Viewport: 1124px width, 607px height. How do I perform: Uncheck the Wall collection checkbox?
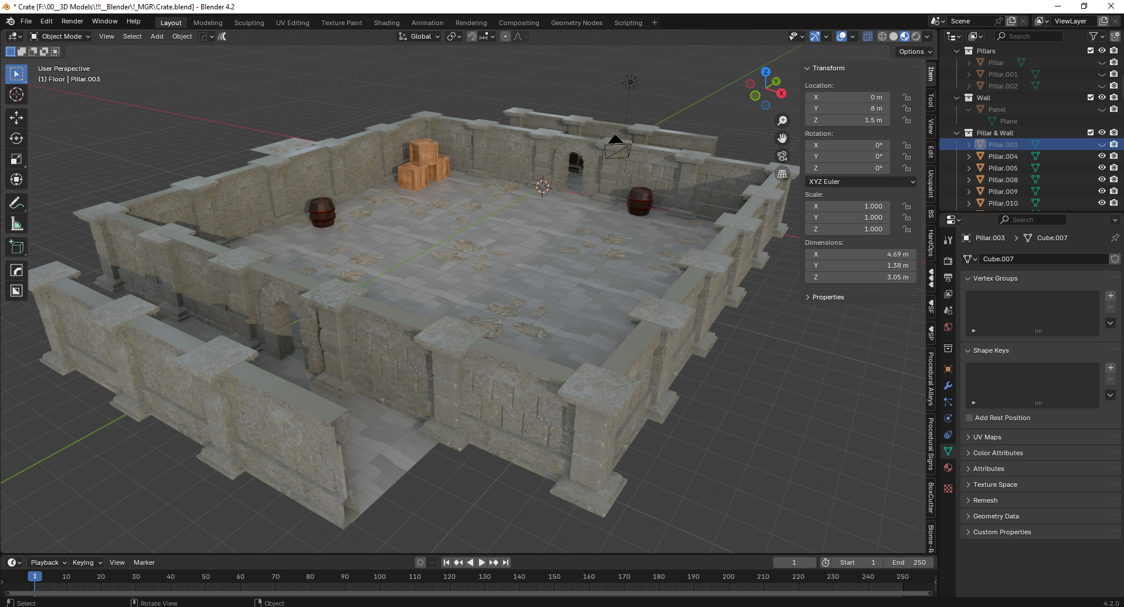coord(1091,98)
